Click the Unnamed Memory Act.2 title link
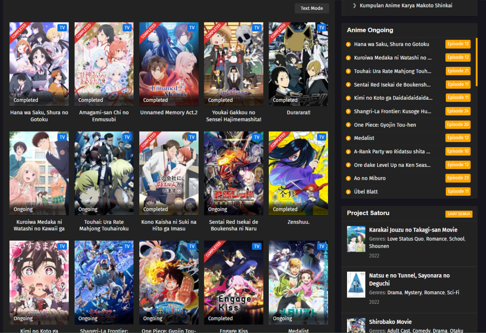Viewport: 486px width, 333px height. [169, 113]
